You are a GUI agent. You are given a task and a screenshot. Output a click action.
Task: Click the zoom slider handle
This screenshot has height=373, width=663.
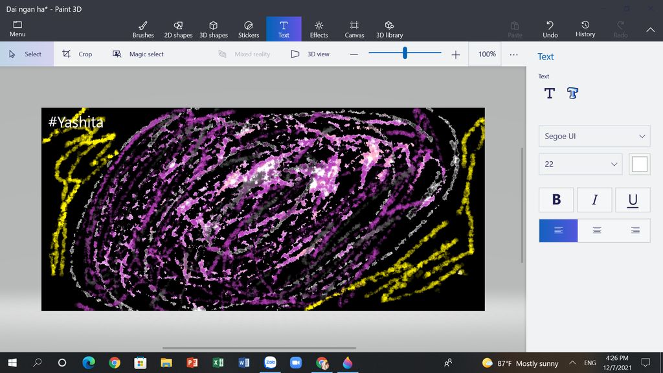pos(405,53)
